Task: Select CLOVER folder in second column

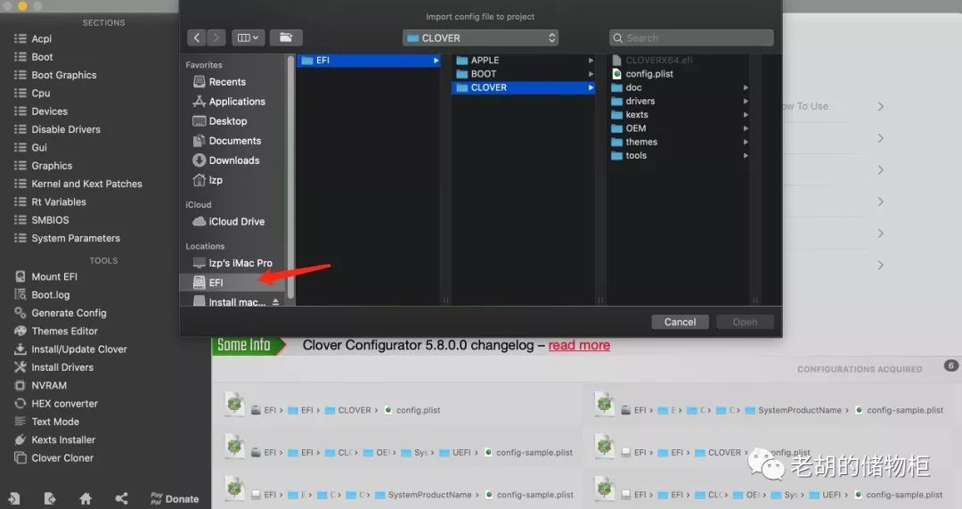Action: point(524,87)
